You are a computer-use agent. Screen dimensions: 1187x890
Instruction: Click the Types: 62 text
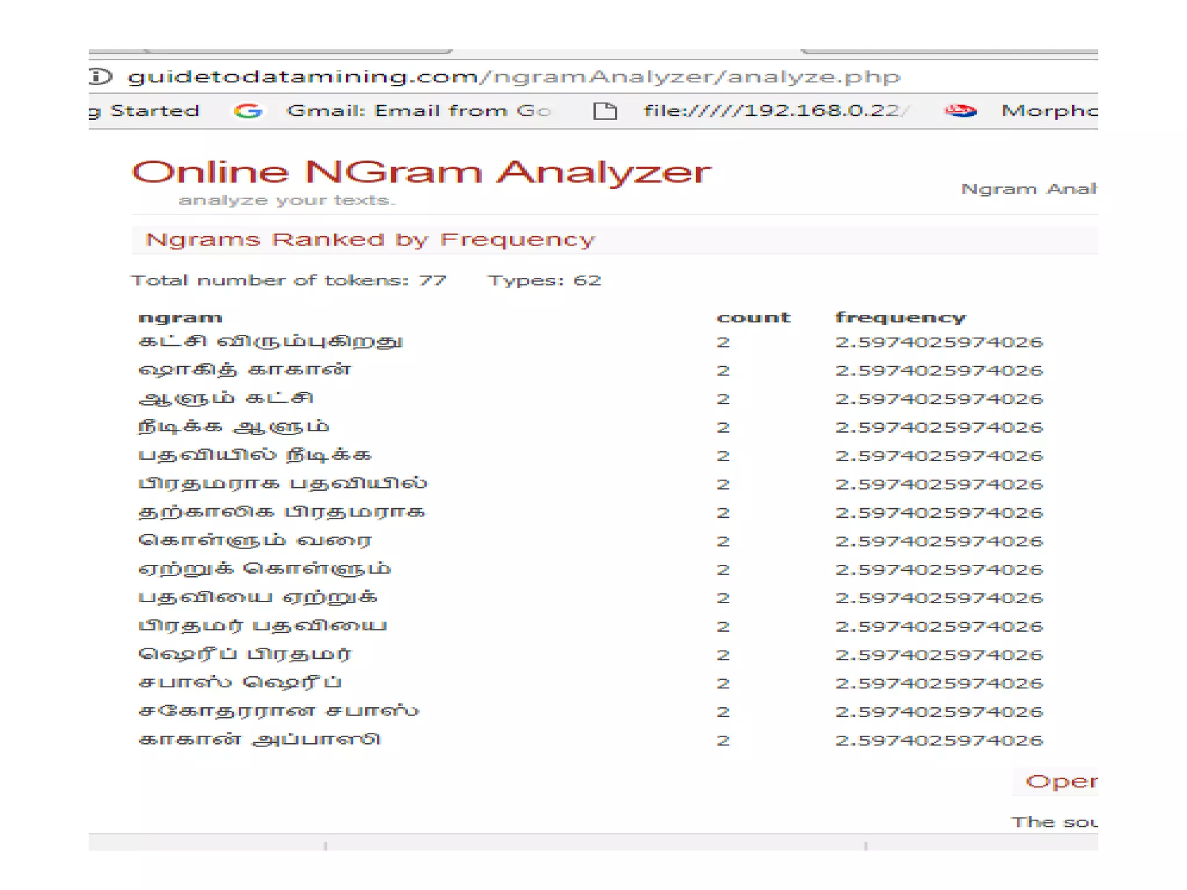(x=544, y=280)
